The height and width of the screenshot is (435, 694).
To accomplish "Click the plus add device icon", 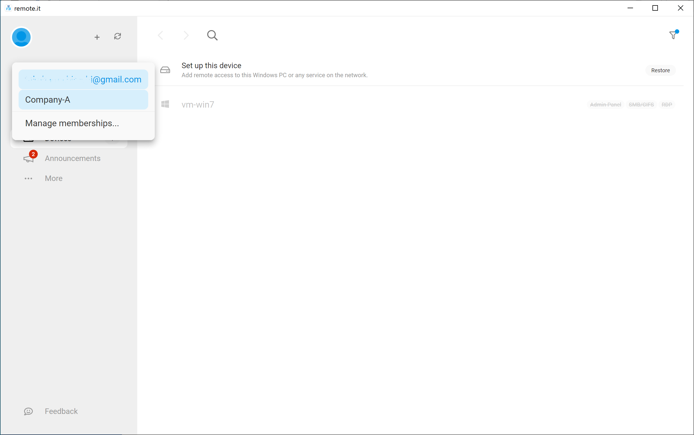I will [97, 37].
